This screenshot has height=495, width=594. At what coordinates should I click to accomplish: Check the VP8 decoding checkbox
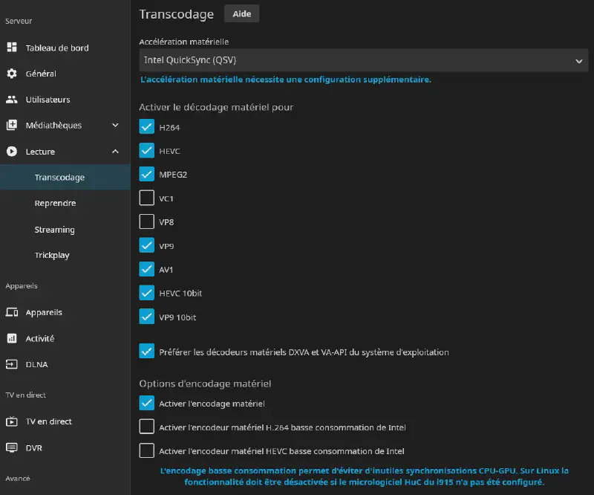click(x=146, y=221)
